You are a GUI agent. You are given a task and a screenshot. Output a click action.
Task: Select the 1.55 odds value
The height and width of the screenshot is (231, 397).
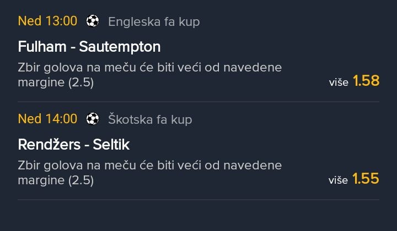(x=366, y=179)
